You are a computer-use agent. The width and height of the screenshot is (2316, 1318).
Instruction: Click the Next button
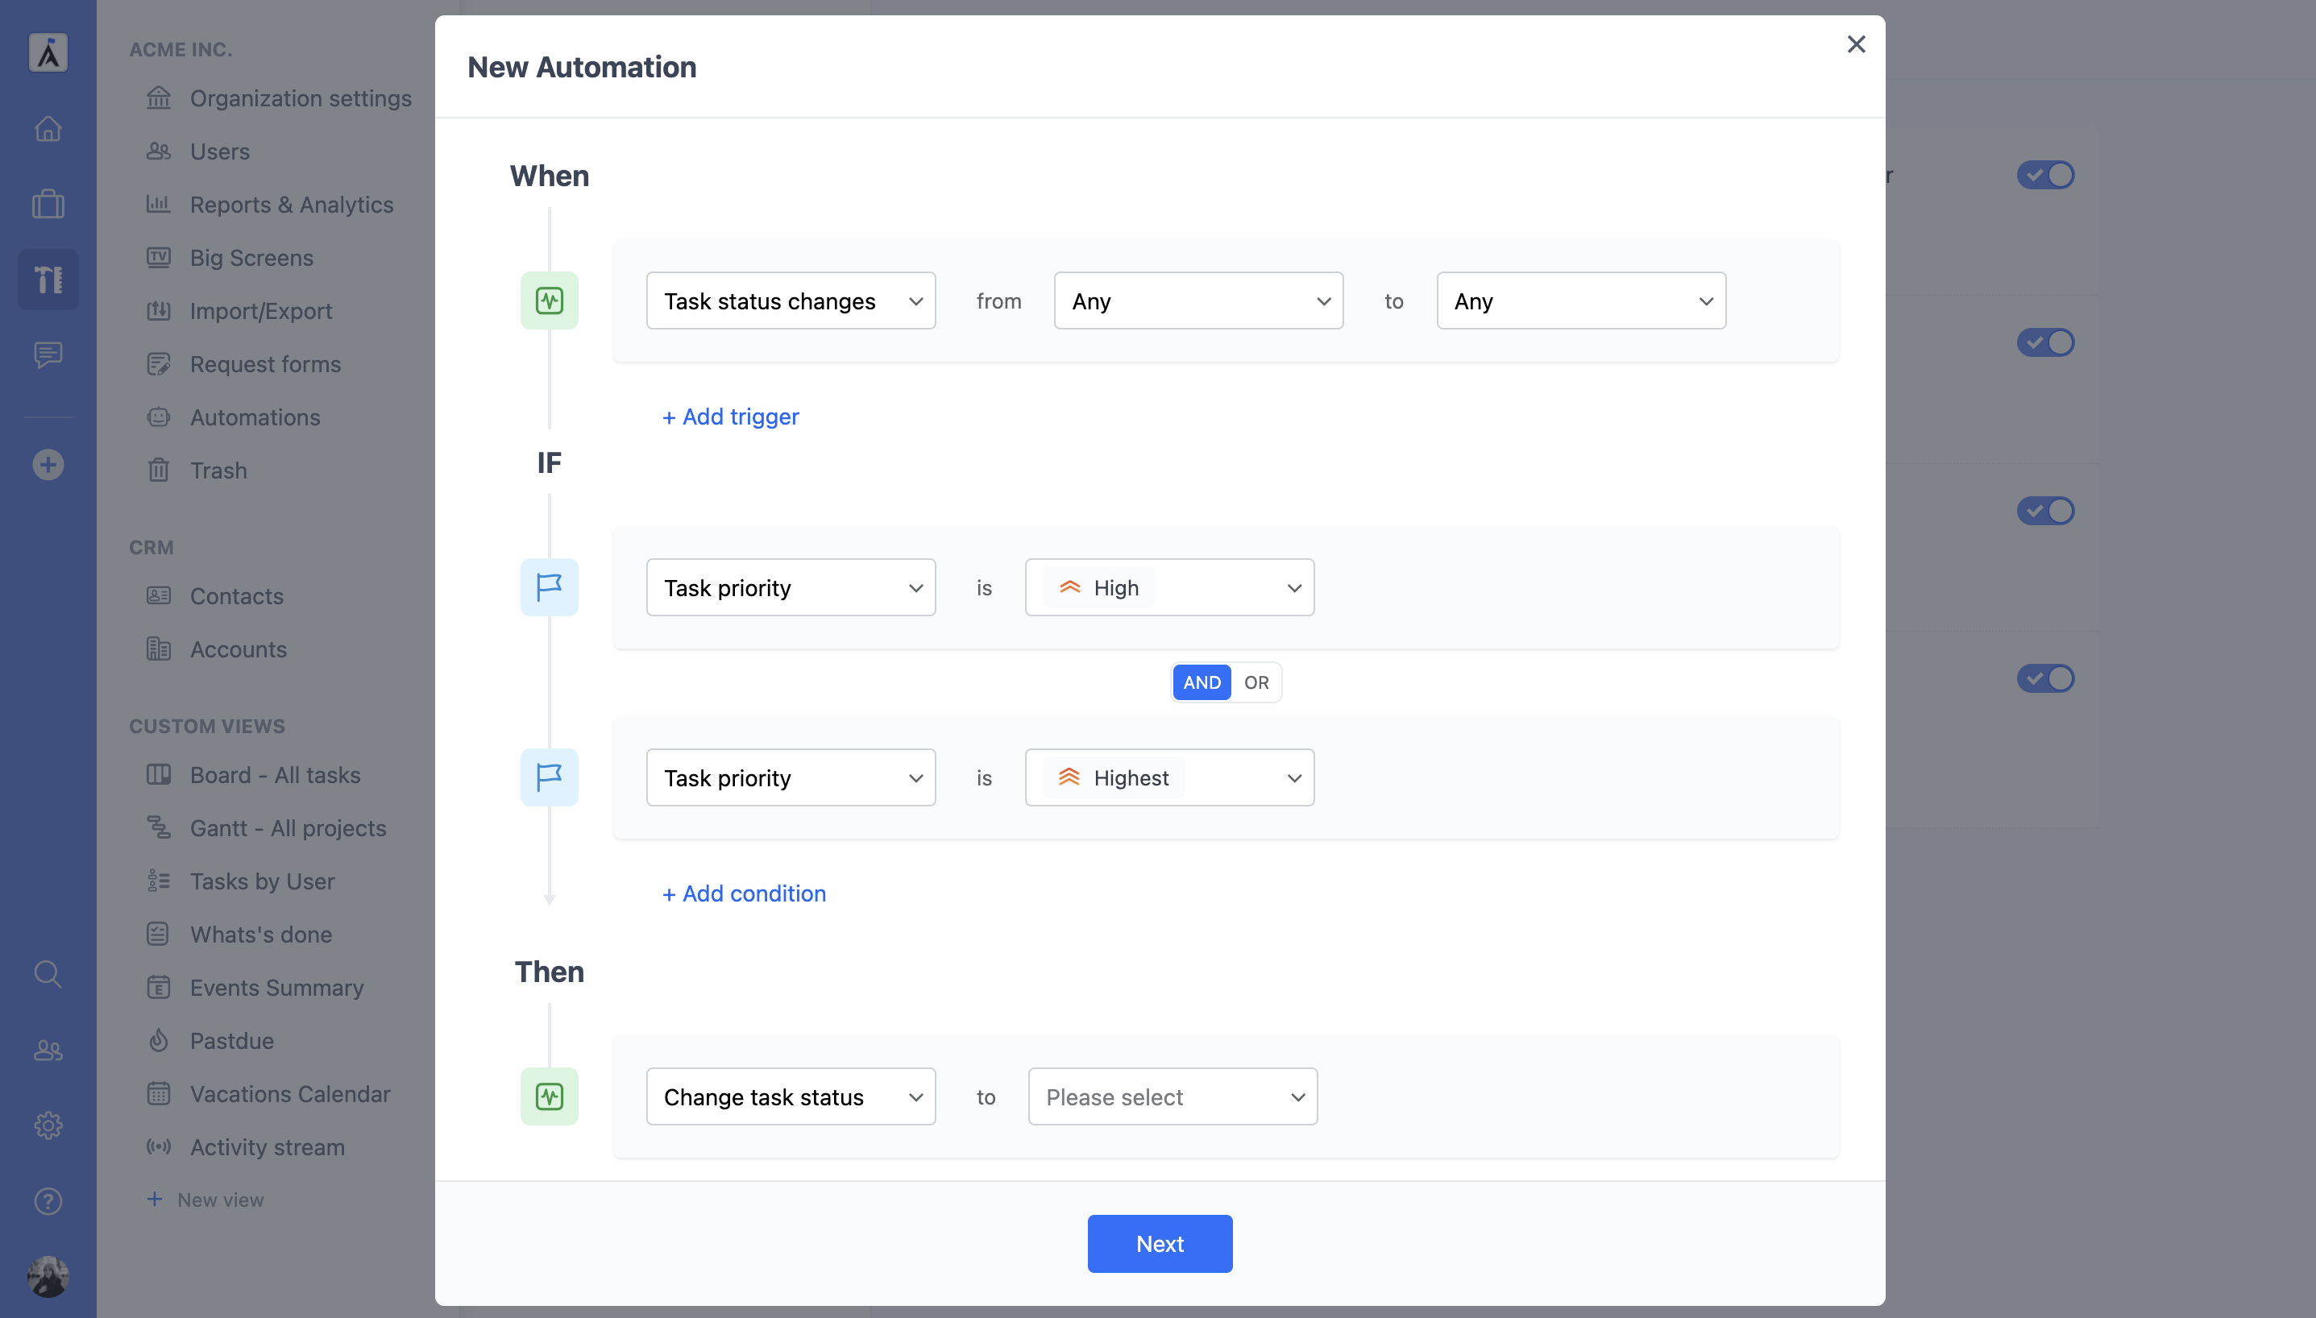(x=1160, y=1244)
